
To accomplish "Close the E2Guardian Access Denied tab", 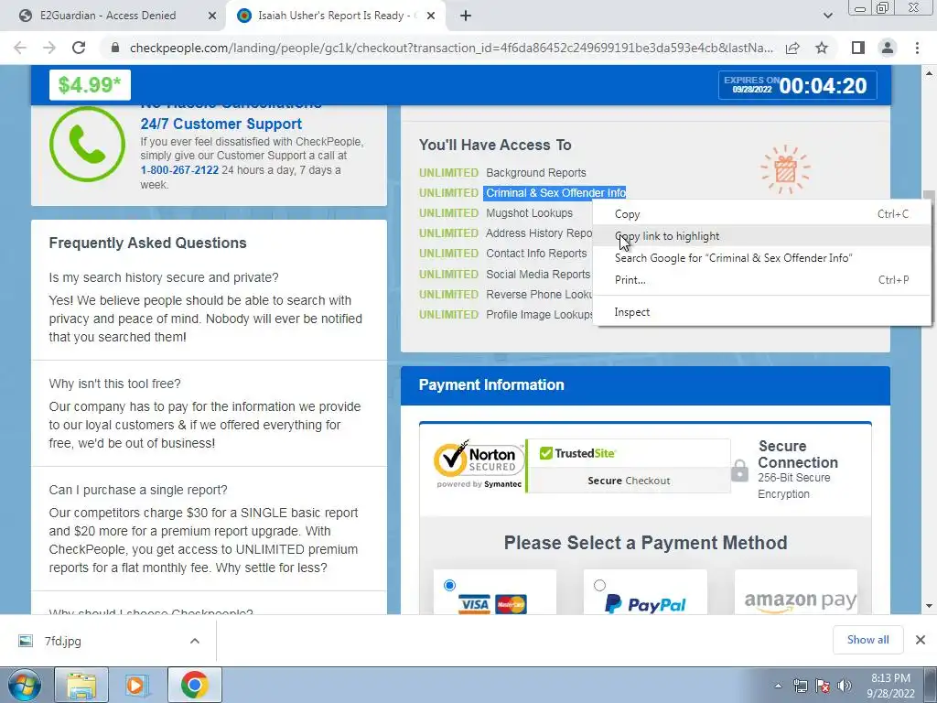I will 212,16.
